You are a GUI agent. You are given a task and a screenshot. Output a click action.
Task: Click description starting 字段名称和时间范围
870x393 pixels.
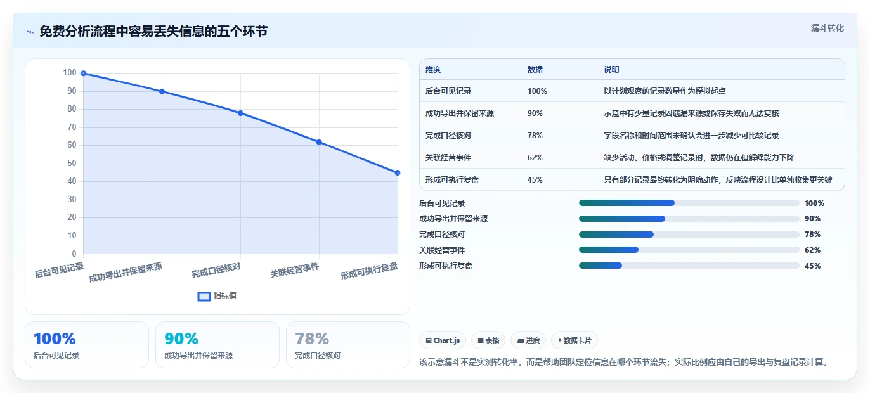point(691,136)
